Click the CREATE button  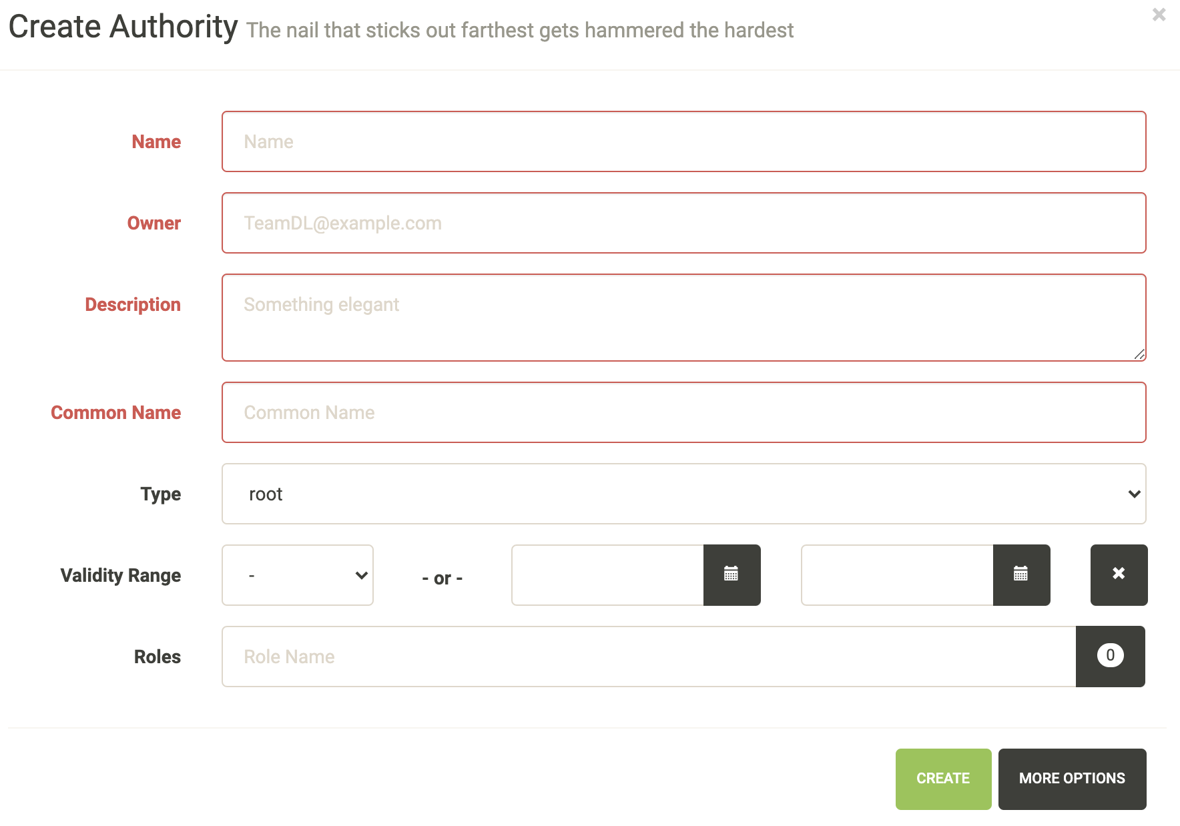[x=943, y=778]
